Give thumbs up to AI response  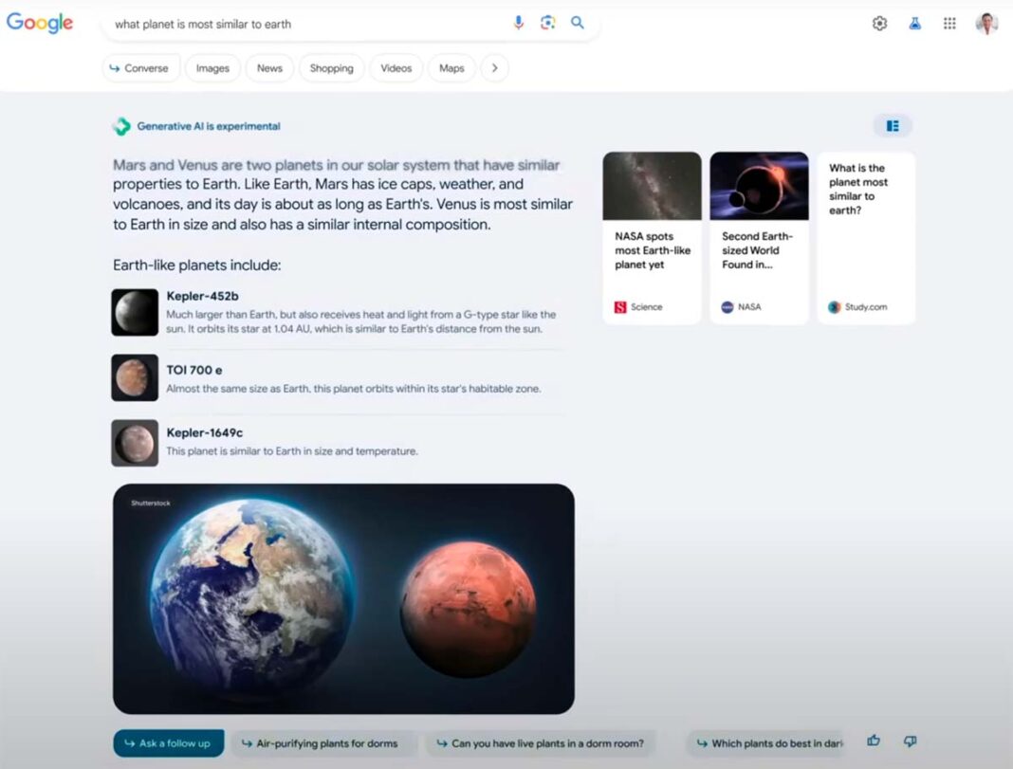pos(874,742)
